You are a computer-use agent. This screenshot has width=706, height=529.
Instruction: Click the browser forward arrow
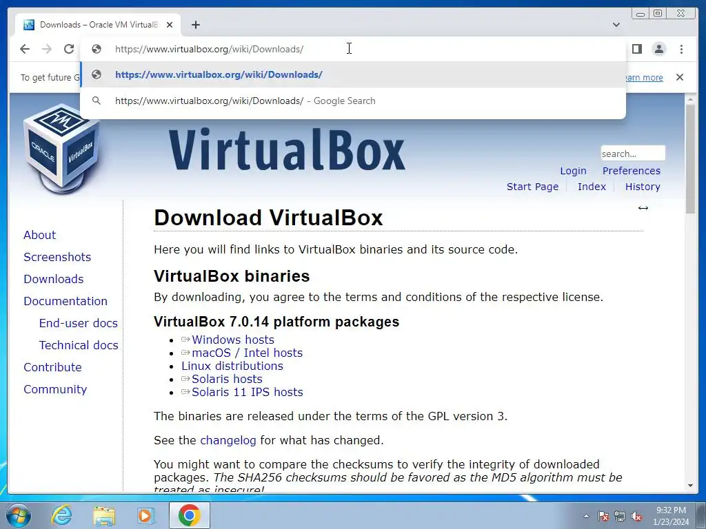47,49
